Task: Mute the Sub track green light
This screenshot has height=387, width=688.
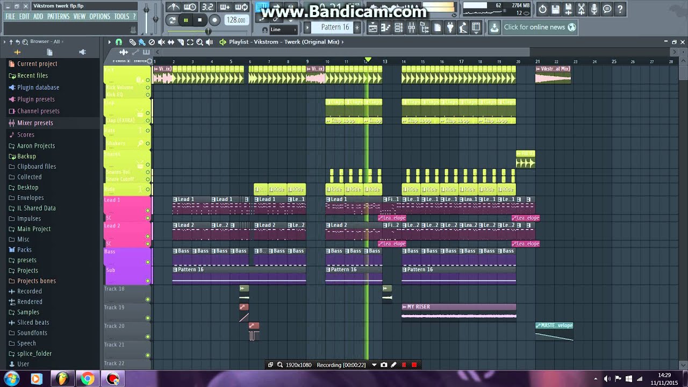Action: tap(148, 281)
